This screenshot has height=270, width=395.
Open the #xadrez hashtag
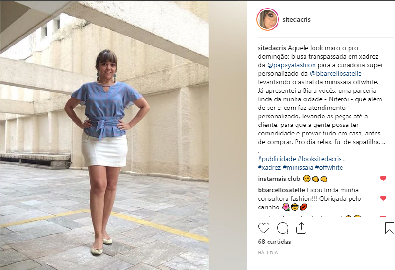pyautogui.click(x=269, y=168)
